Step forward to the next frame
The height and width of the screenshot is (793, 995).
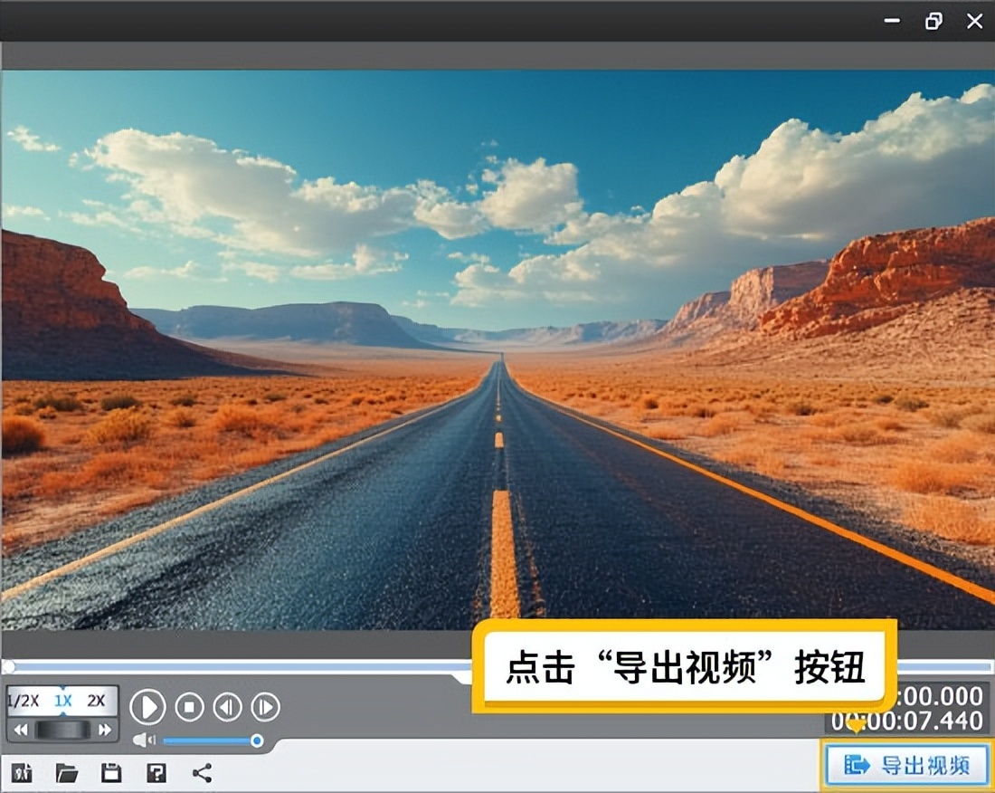265,707
